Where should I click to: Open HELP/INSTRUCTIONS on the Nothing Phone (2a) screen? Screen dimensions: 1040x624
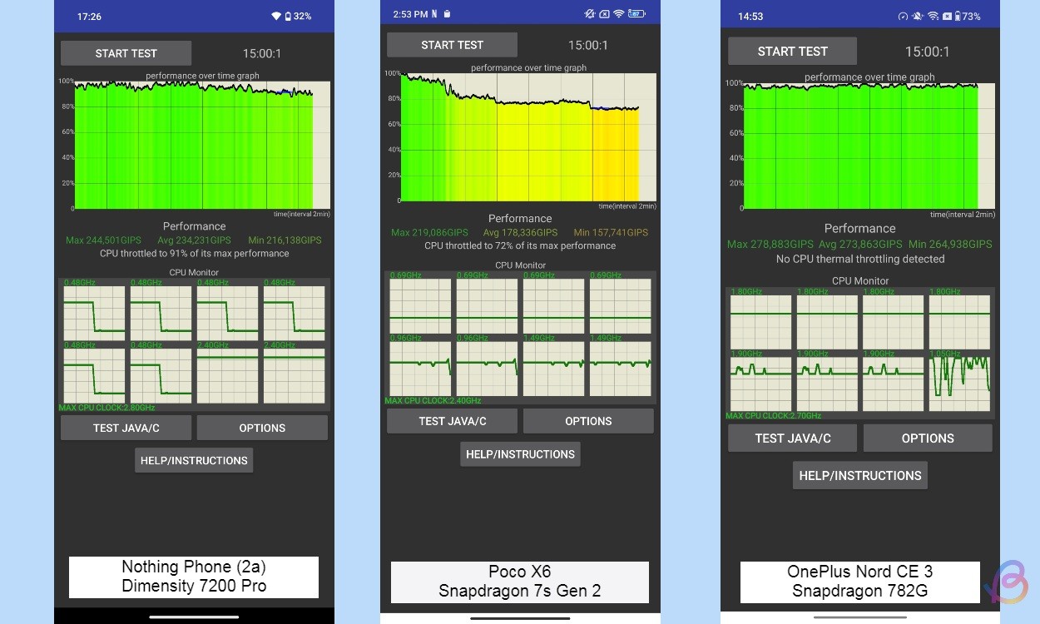[x=194, y=460]
